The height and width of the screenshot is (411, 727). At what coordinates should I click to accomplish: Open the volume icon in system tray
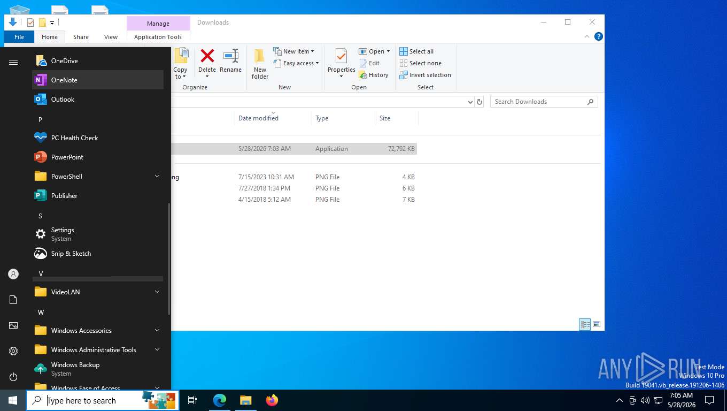coord(645,400)
